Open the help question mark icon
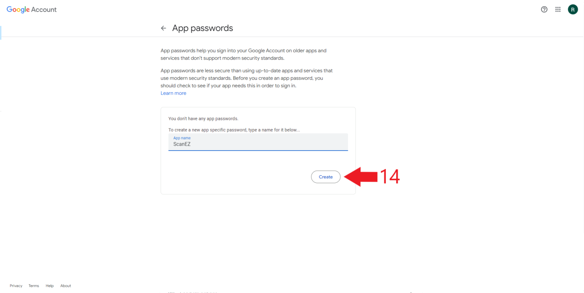The height and width of the screenshot is (293, 584). pyautogui.click(x=544, y=10)
